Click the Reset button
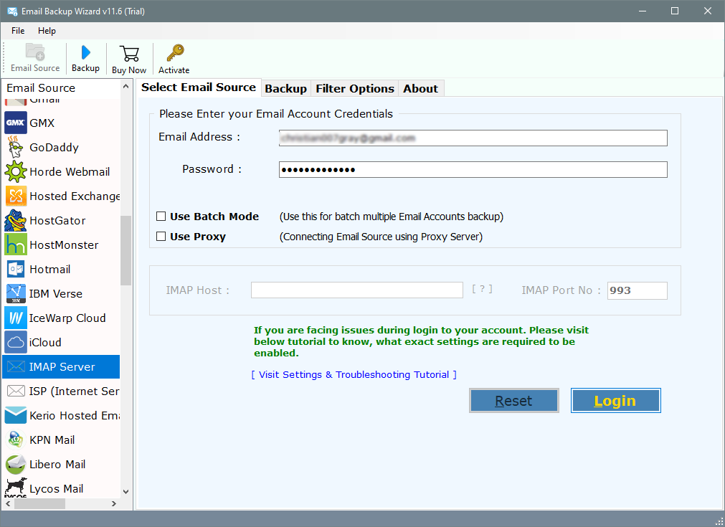Image resolution: width=725 pixels, height=527 pixels. click(x=513, y=400)
